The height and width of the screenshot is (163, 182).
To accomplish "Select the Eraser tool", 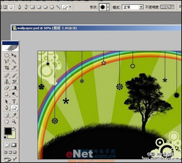I will pos(7,88).
